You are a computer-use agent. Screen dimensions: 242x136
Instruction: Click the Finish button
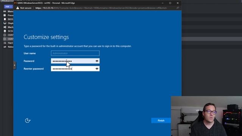click(x=161, y=121)
